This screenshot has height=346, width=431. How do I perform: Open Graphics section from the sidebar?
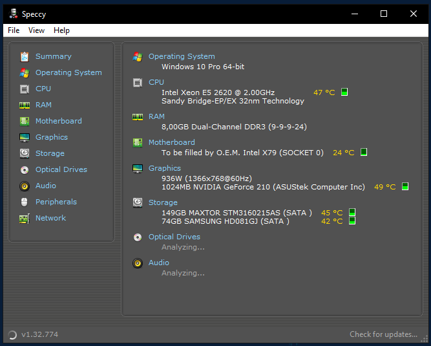(52, 137)
